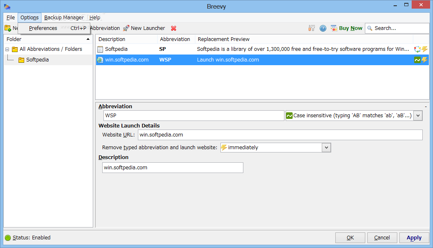This screenshot has width=433, height=248.
Task: Open the Help menu
Action: click(95, 17)
